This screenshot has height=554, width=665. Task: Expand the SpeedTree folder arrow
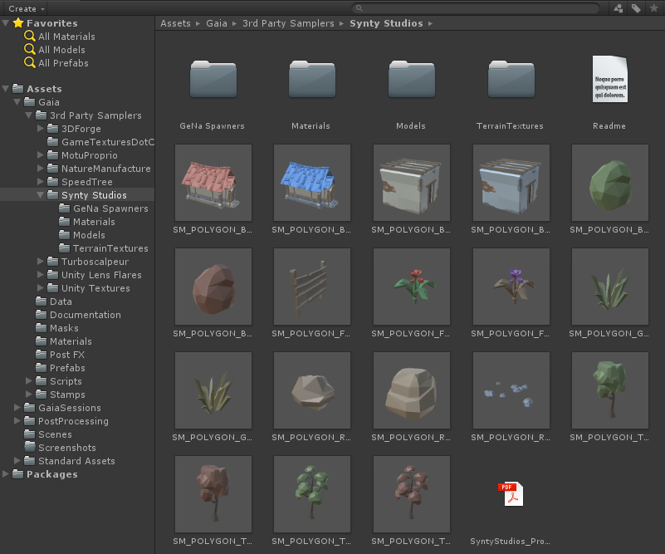click(41, 182)
